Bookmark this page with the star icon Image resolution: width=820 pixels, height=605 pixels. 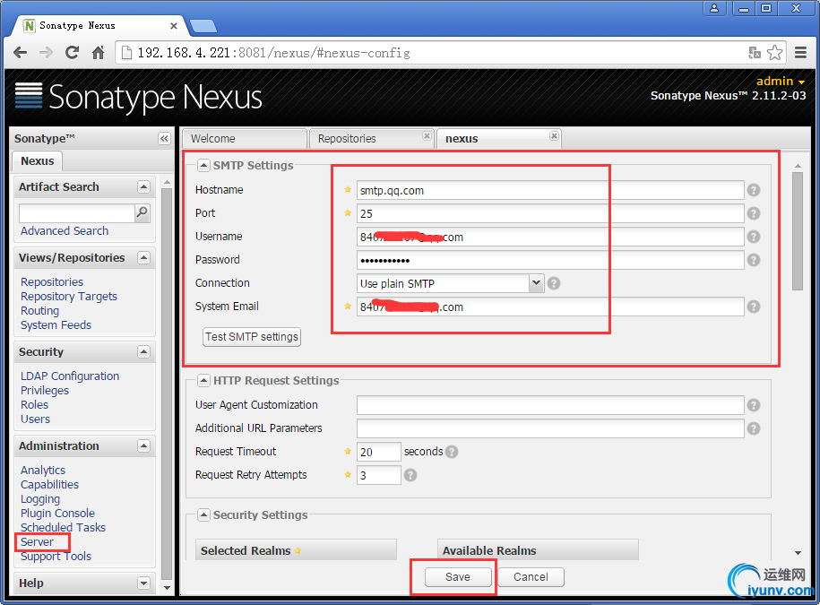774,52
